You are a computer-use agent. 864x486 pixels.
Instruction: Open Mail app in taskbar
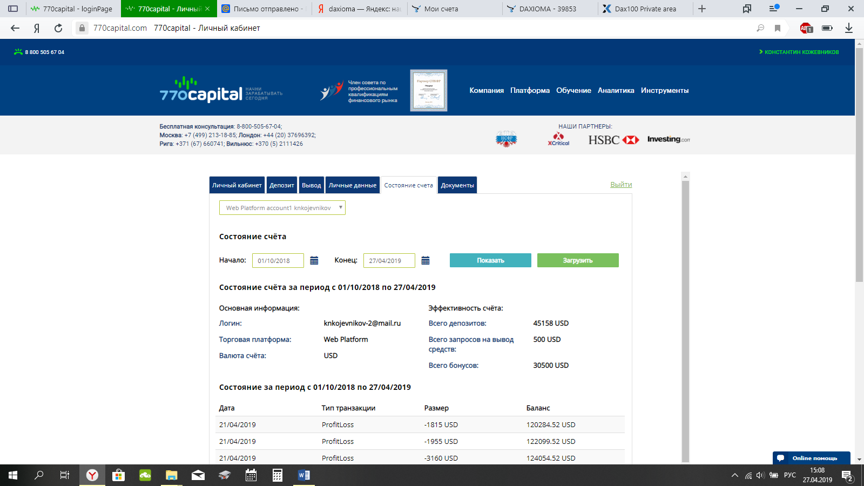[198, 475]
